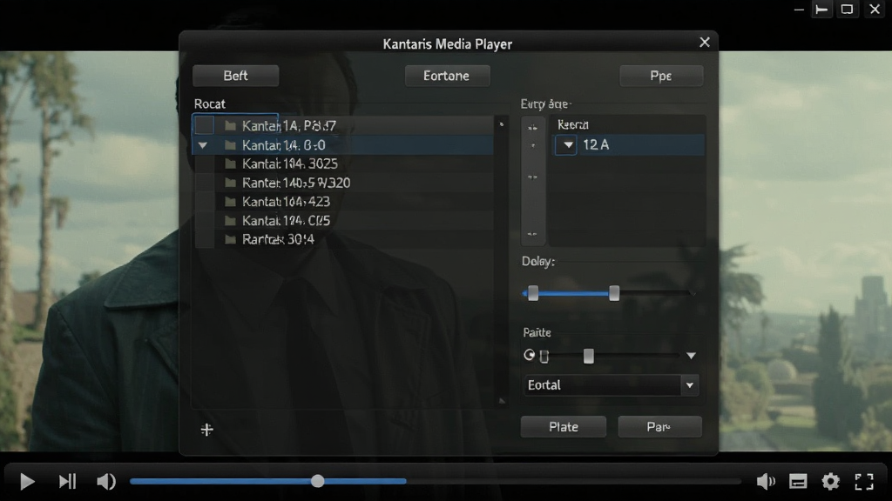Enter fullscreen mode
The width and height of the screenshot is (892, 501).
click(x=864, y=482)
